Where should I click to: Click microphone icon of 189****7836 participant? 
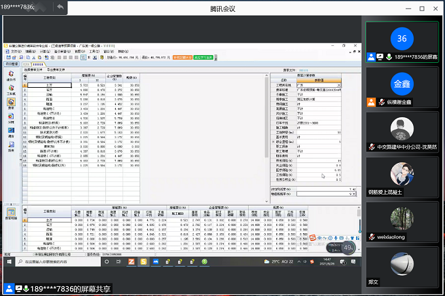(389, 57)
